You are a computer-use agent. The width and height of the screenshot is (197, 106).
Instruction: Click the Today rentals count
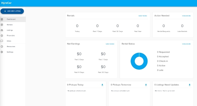point(77,26)
